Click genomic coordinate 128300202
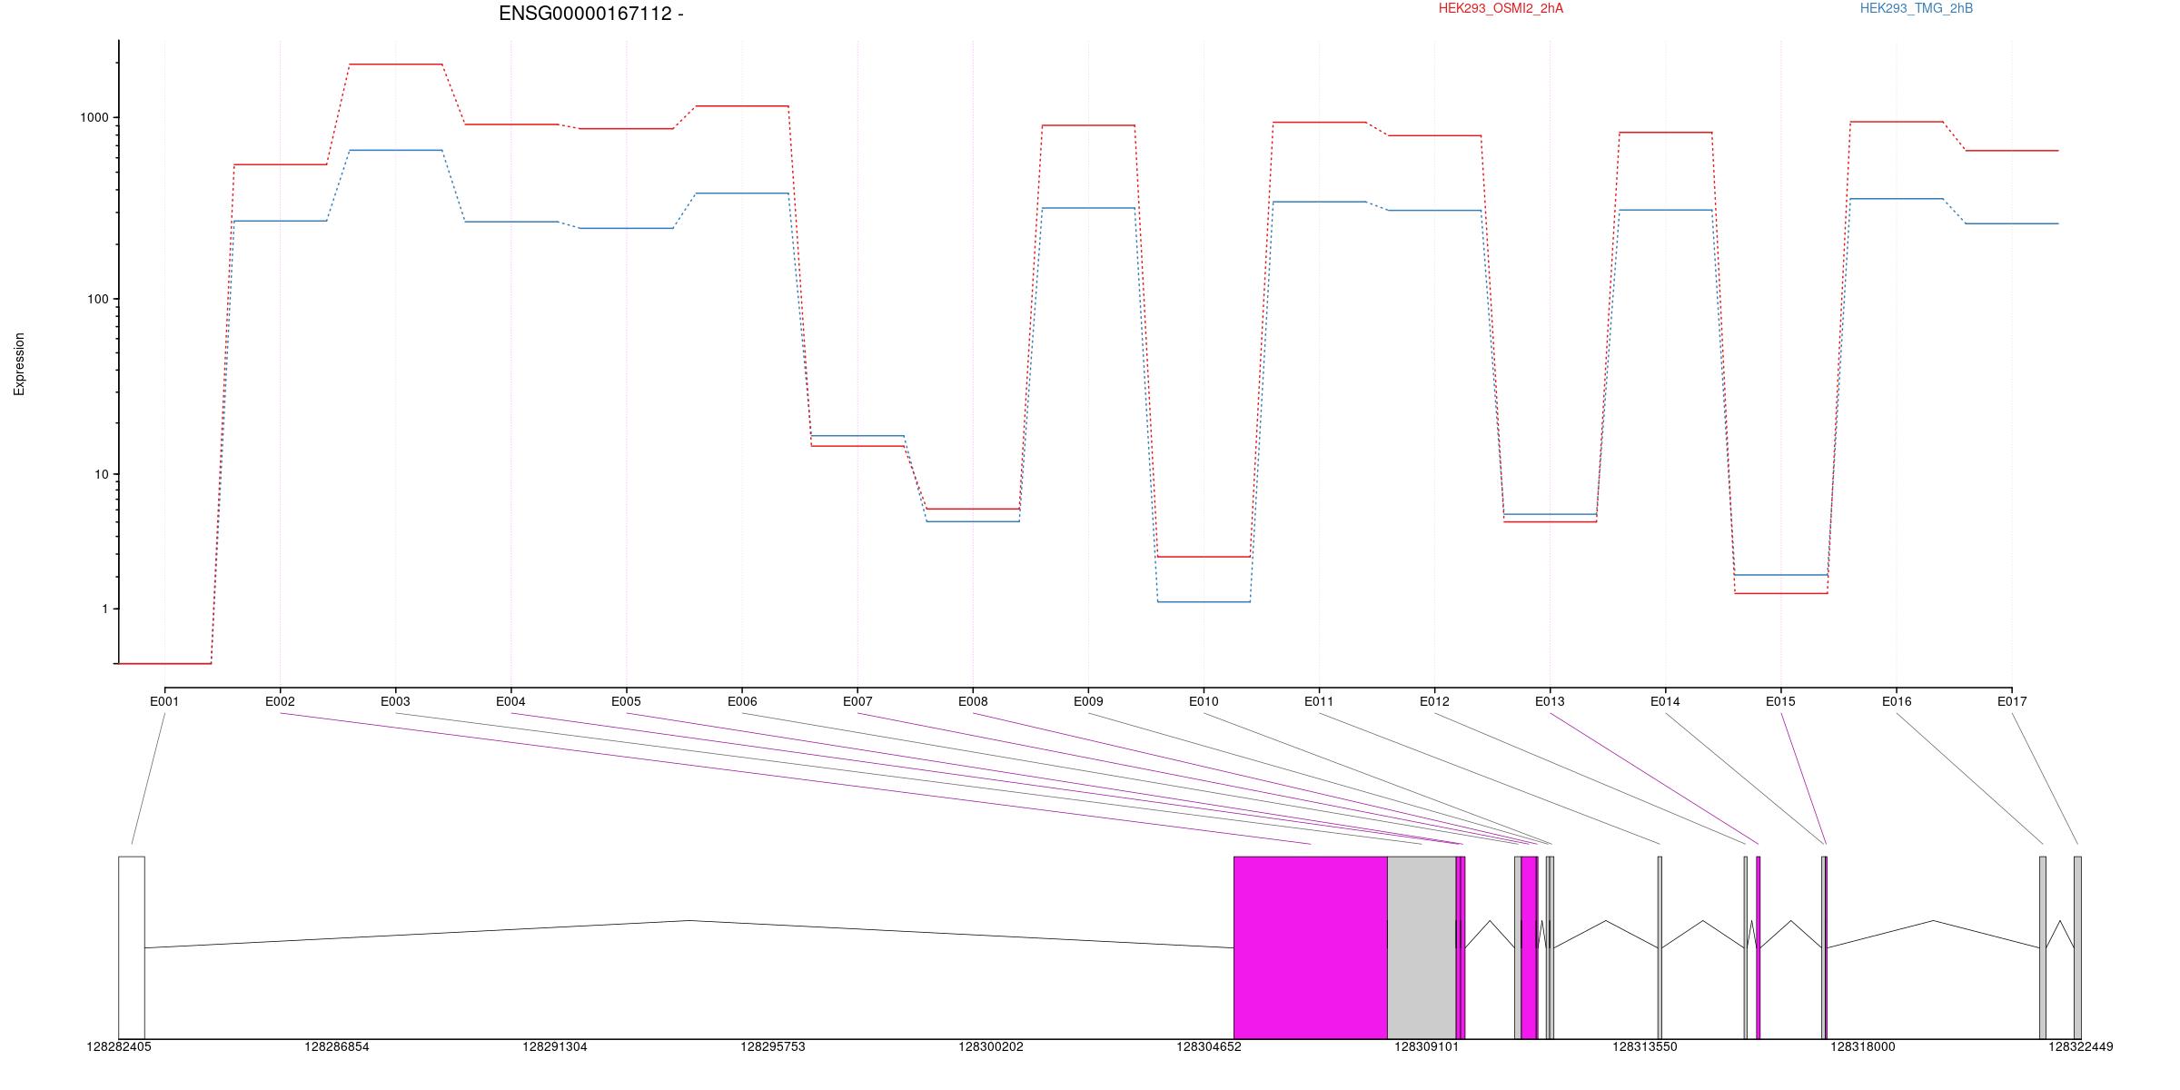 click(991, 1046)
